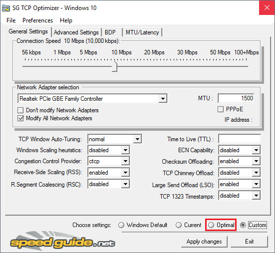Switch to the Advanced Settings tab
The height and width of the screenshot is (253, 275).
pyautogui.click(x=76, y=32)
